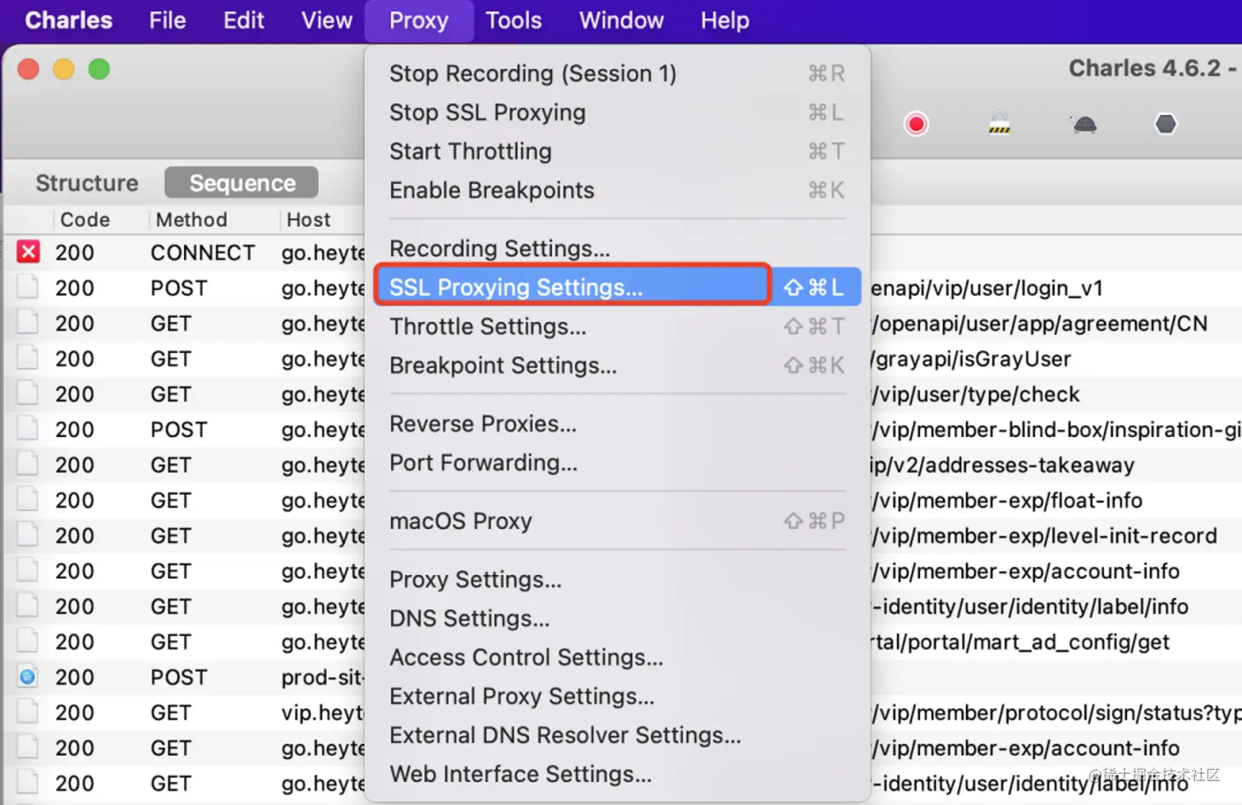1242x805 pixels.
Task: Select the vip.heyt host cell
Action: pos(322,712)
